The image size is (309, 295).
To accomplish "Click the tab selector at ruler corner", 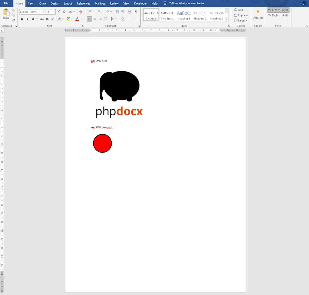I will point(2,30).
